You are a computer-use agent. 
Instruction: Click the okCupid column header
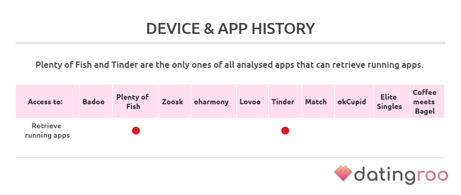coord(352,102)
